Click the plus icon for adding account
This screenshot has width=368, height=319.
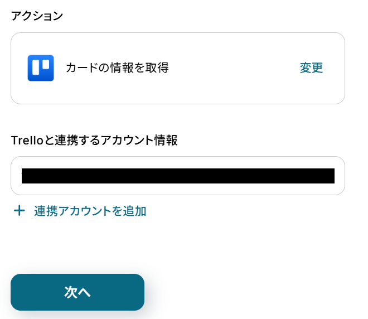[20, 211]
